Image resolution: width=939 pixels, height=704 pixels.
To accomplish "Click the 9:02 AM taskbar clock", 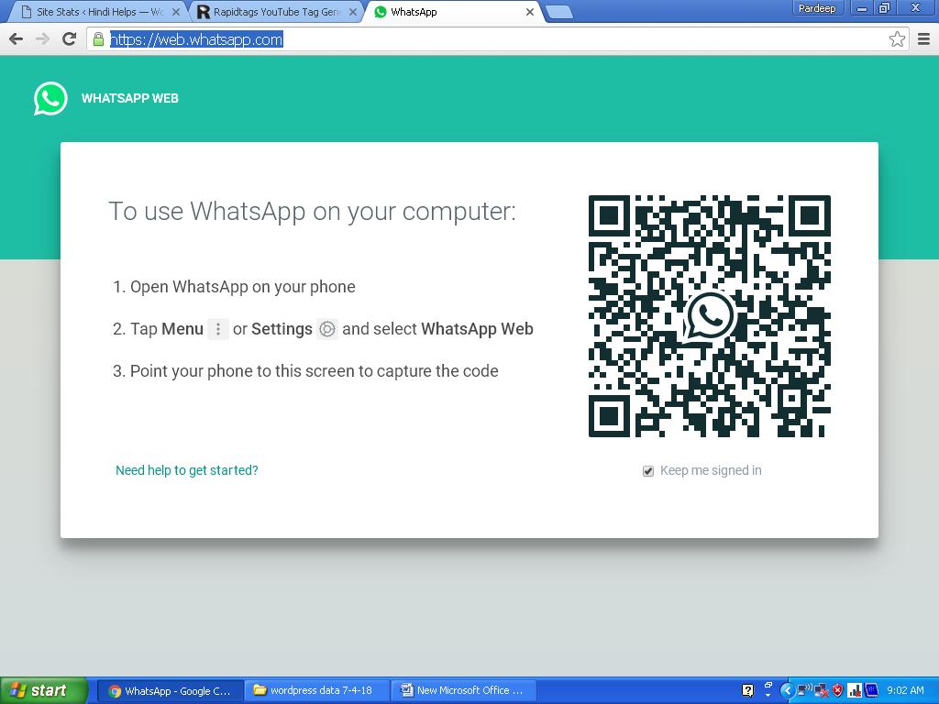I will [x=905, y=691].
